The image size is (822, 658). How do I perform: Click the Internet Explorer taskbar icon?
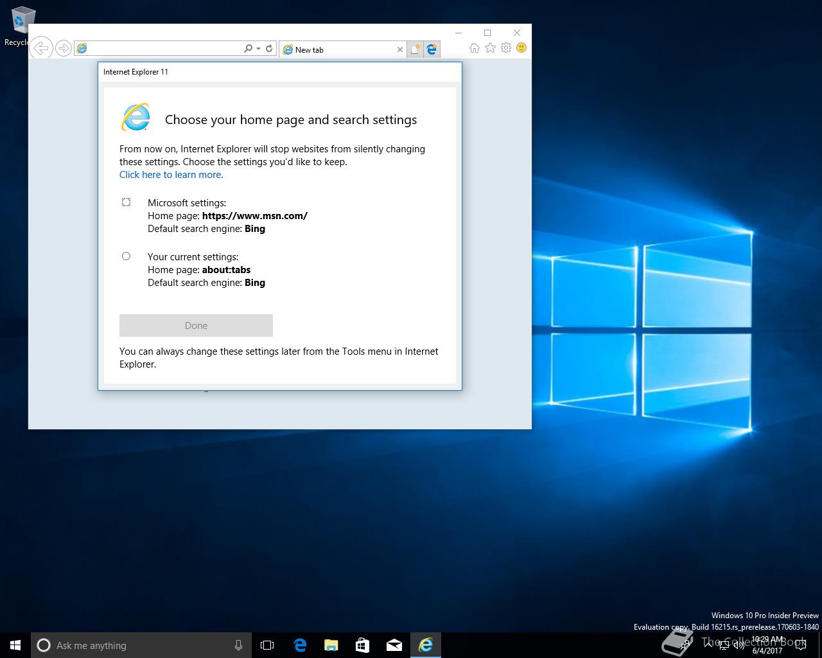pyautogui.click(x=426, y=645)
